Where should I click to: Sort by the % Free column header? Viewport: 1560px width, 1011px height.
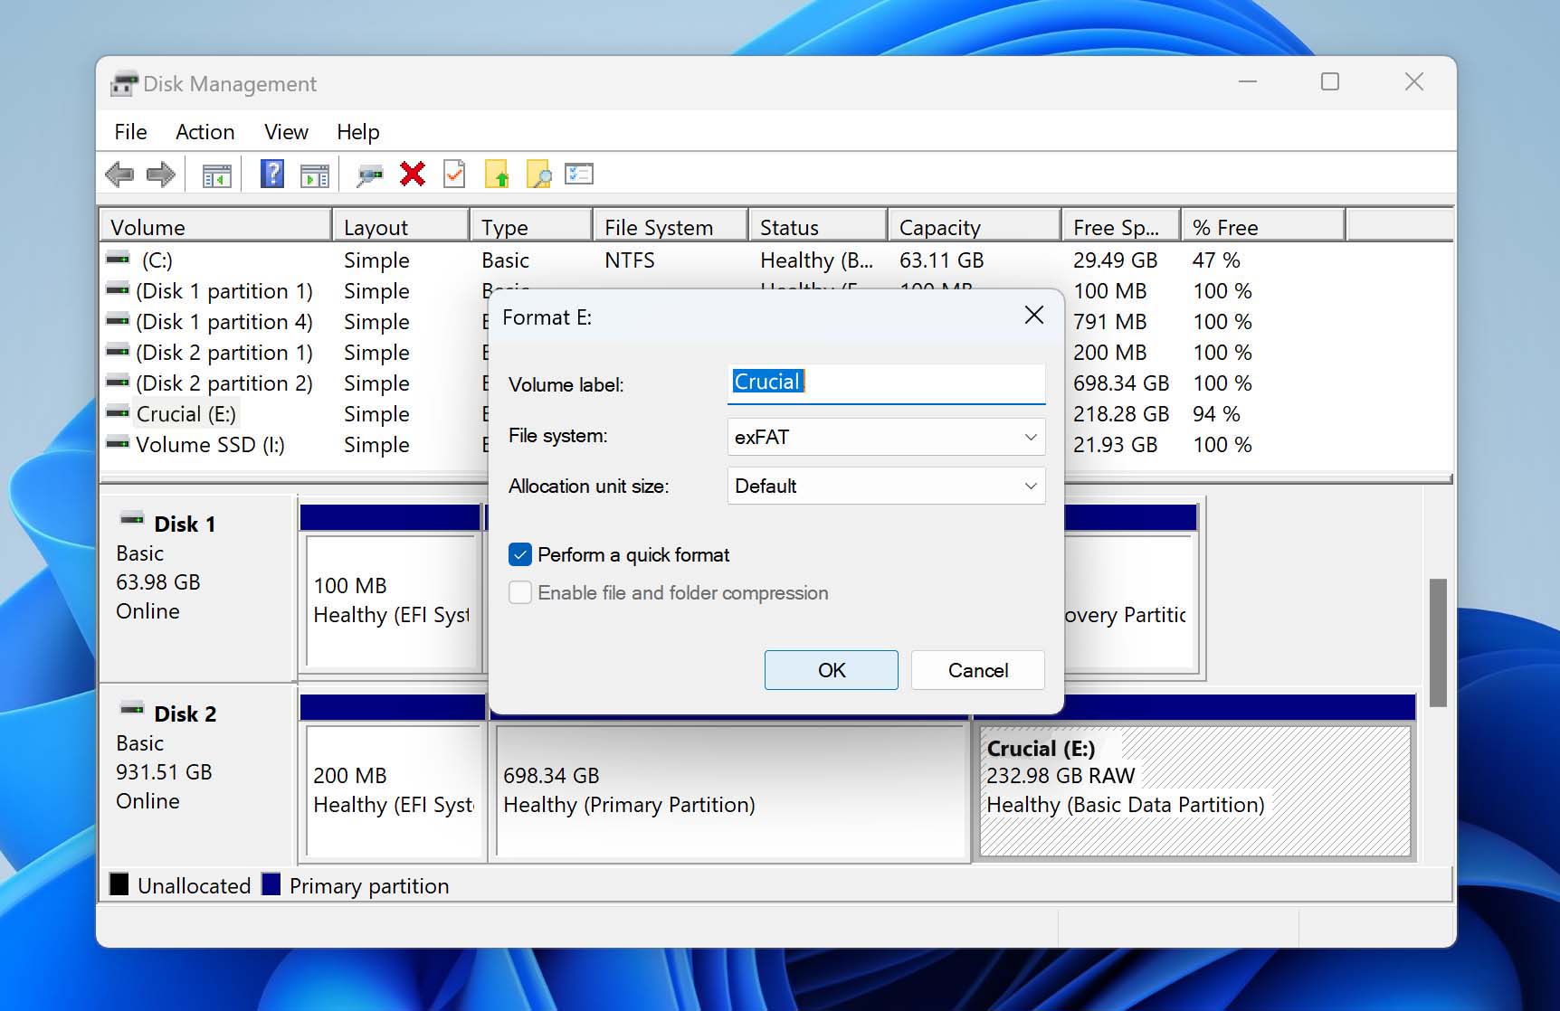pos(1263,227)
